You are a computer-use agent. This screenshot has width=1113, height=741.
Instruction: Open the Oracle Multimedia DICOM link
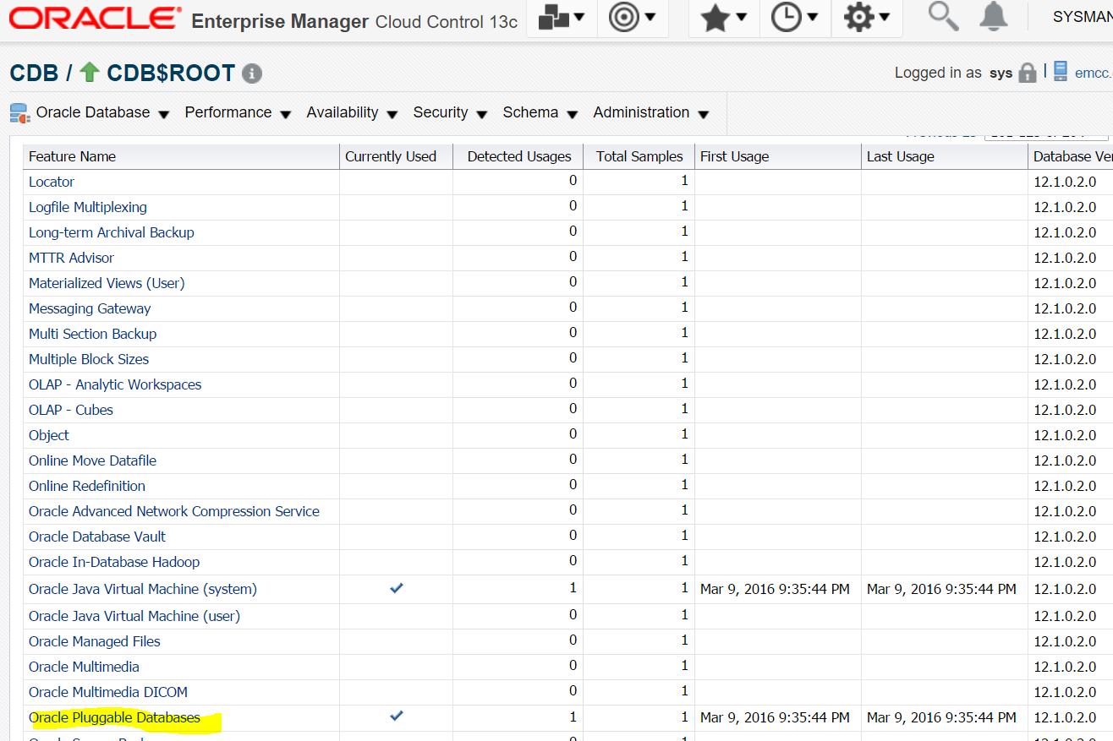(108, 692)
